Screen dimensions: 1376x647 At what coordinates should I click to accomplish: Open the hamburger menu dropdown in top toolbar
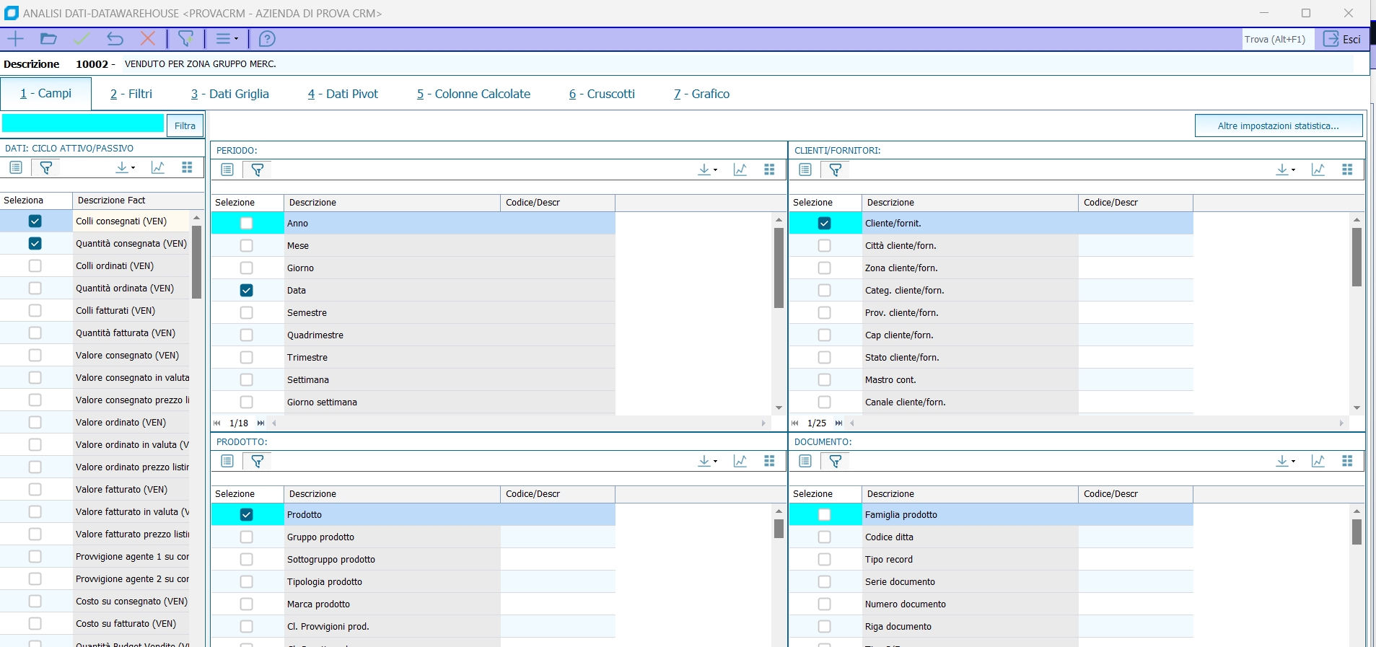coord(227,39)
